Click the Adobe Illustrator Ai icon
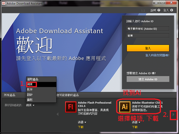Screen dimensions: 179x134 click(125, 107)
